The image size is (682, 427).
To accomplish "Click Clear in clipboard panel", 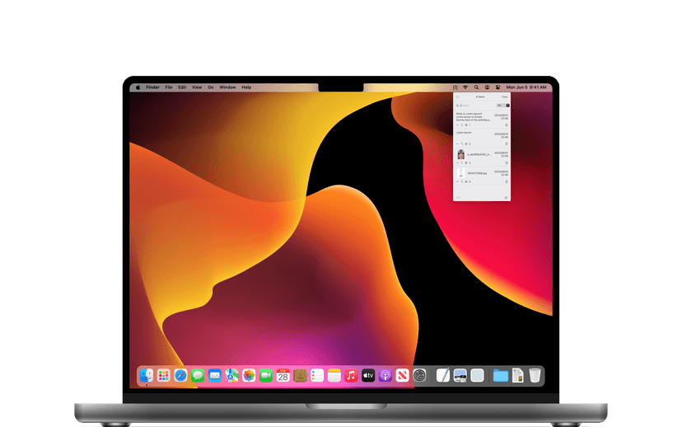I will point(505,96).
